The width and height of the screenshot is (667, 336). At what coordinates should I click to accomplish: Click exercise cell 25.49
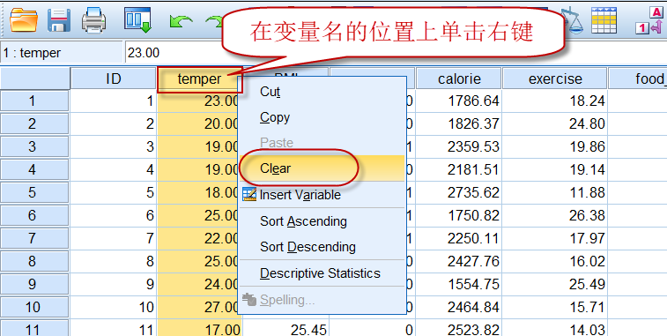555,284
